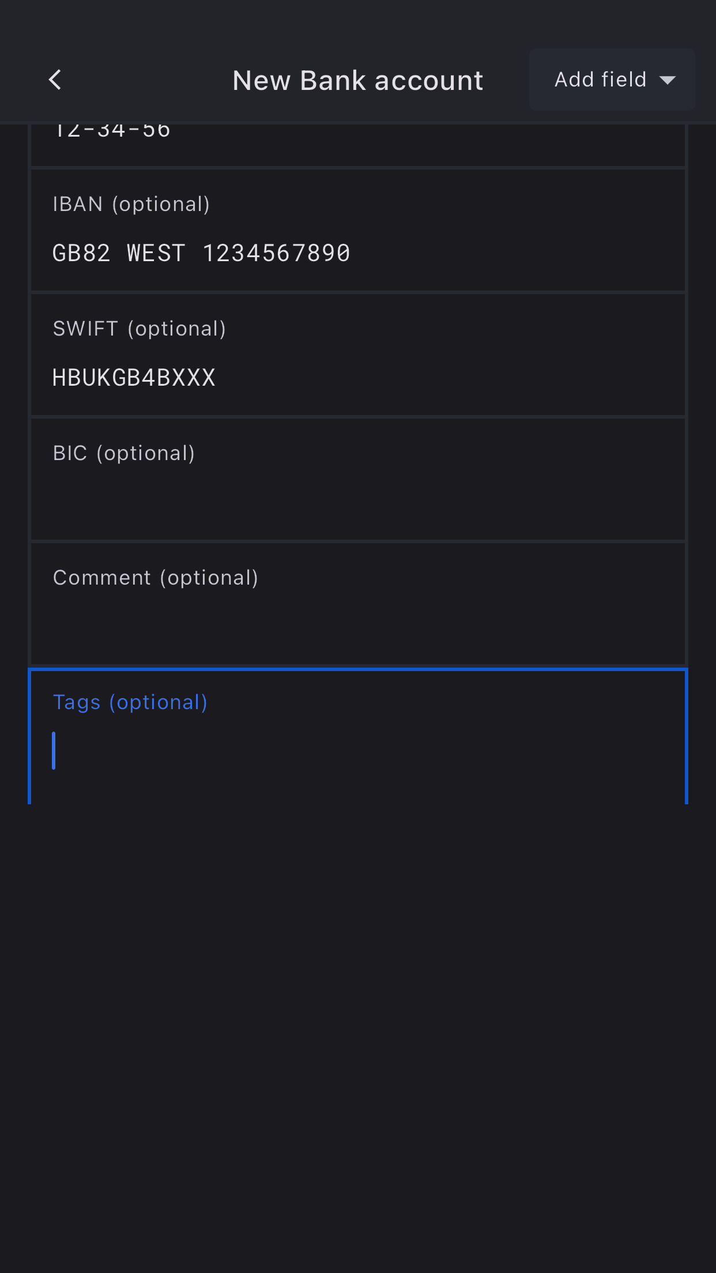Click the Tags (optional) label
The image size is (716, 1273).
coord(130,702)
